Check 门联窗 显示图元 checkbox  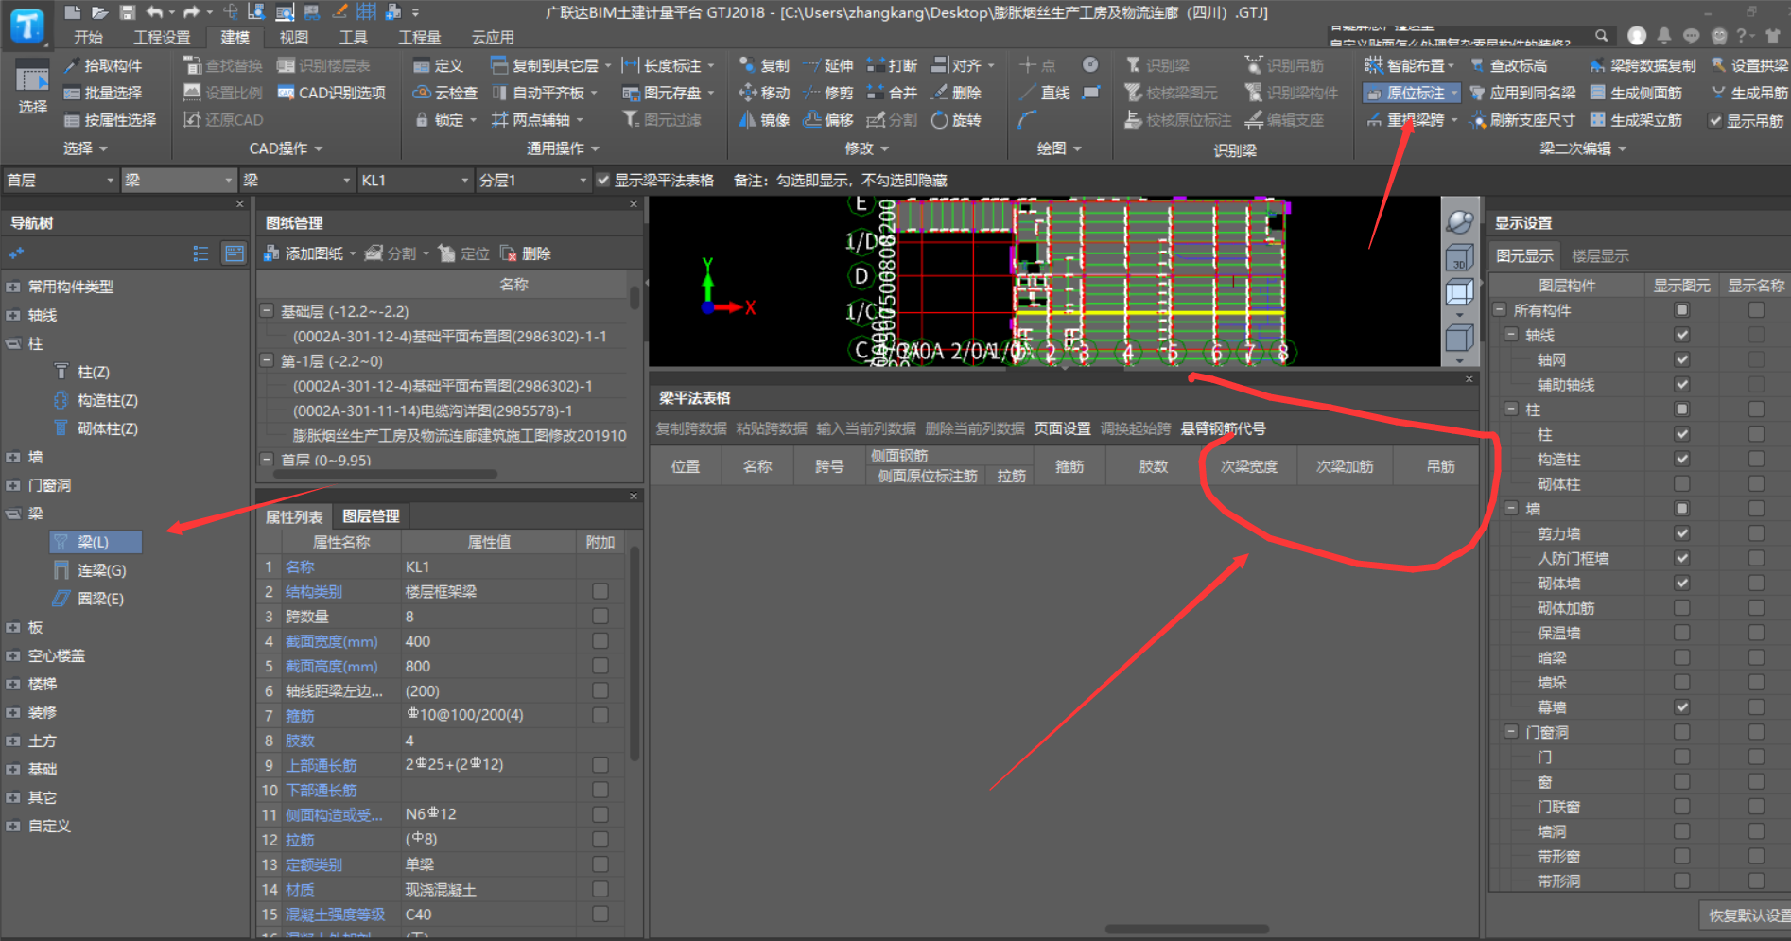(1681, 807)
